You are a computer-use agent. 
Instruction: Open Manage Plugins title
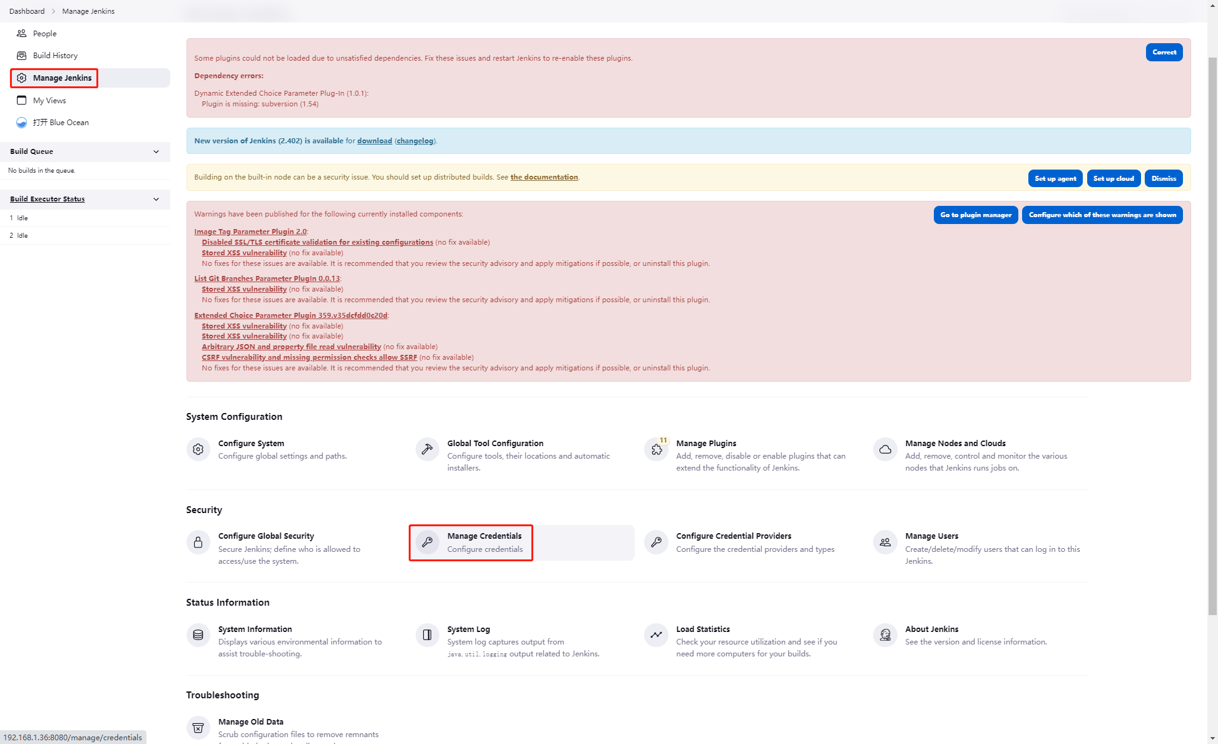706,443
